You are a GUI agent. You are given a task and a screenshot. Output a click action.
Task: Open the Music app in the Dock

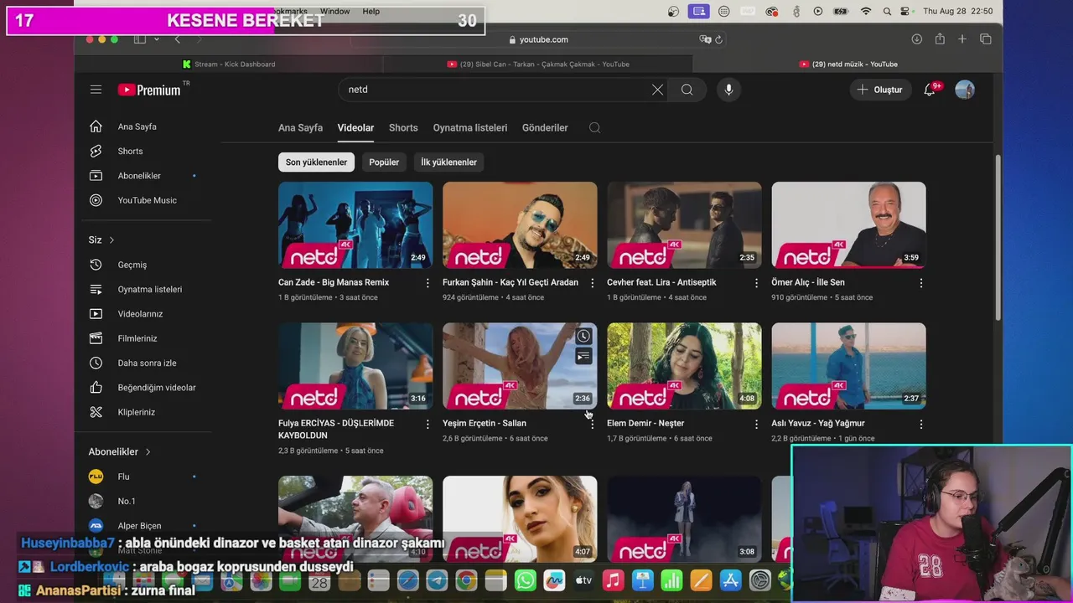614,580
